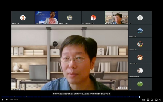Jump to the first chapter dot on the timeline
The height and width of the screenshot is (102, 163).
tap(14, 97)
